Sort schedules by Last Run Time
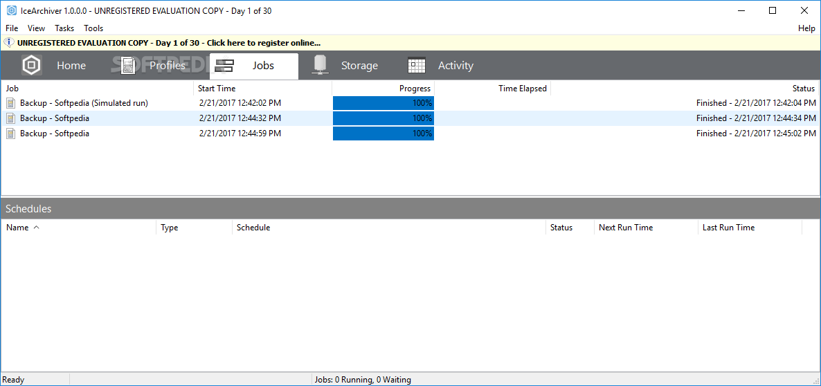The image size is (821, 386). 750,228
